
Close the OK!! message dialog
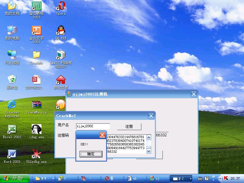102,135
